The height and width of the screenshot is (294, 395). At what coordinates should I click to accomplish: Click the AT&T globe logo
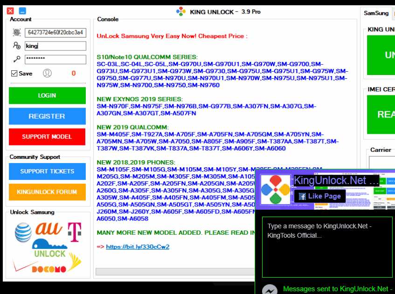tap(23, 232)
